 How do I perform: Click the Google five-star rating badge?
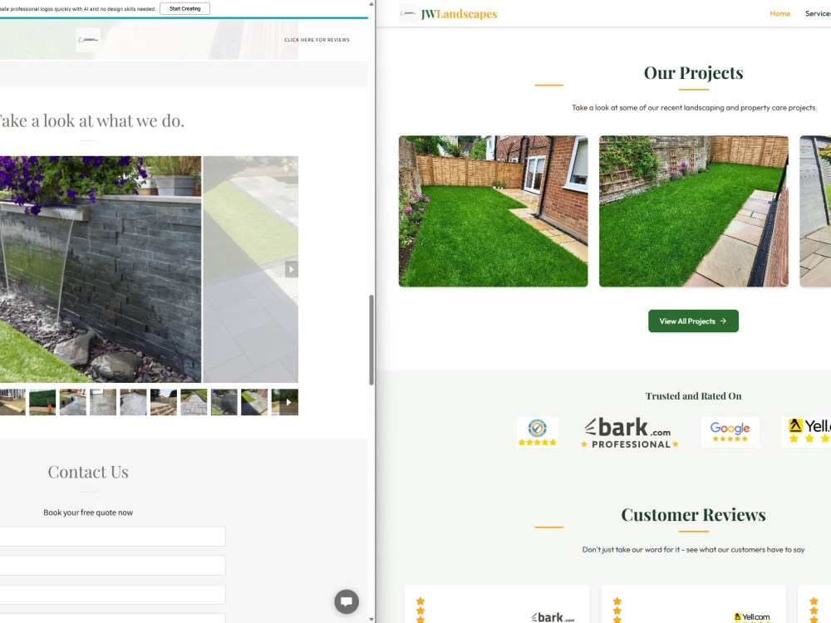[x=730, y=432]
